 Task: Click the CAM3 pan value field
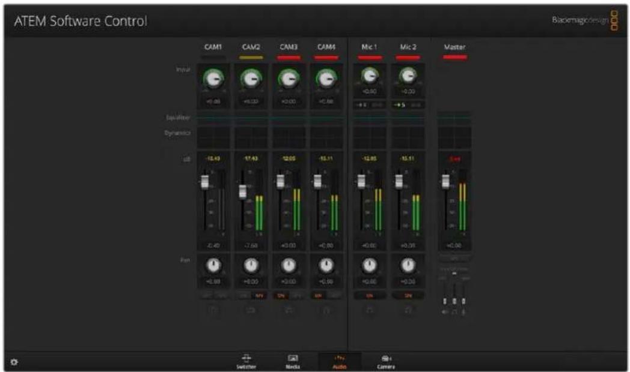point(289,281)
